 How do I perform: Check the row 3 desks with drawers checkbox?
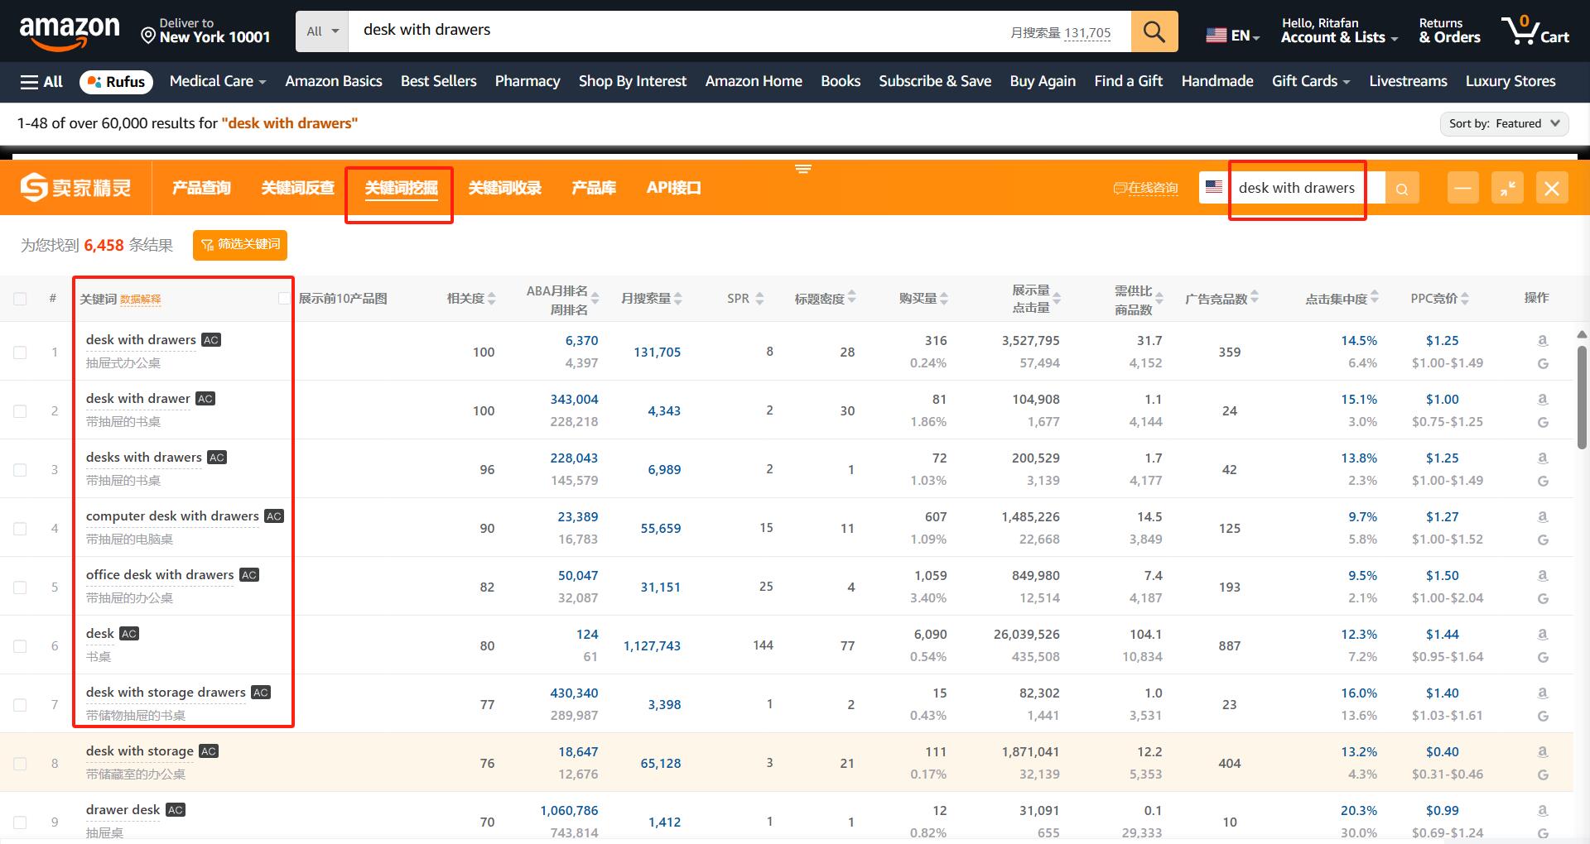coord(20,470)
